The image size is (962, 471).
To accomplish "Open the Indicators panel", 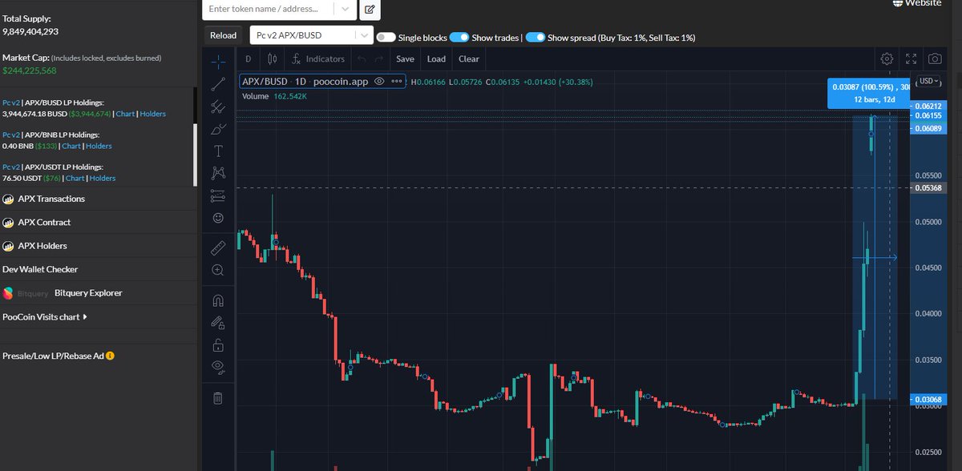I will 318,58.
